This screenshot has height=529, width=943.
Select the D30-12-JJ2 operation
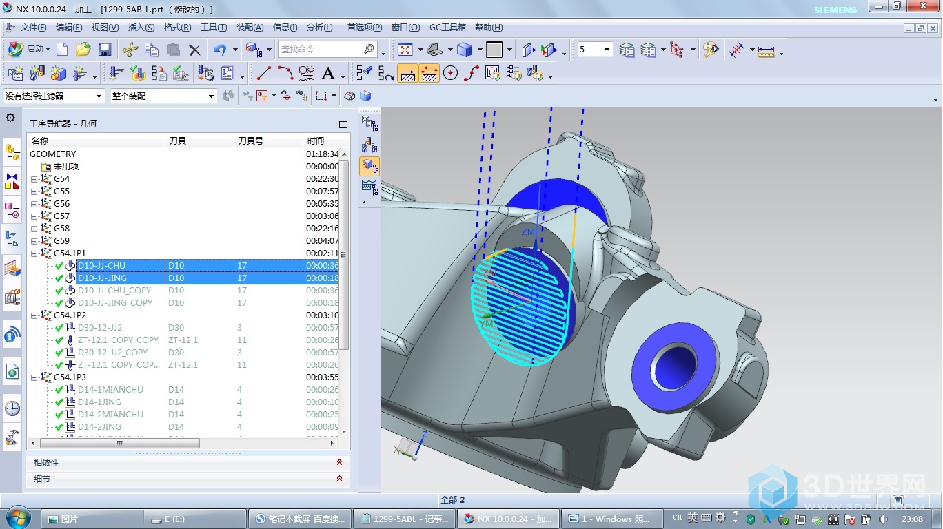[100, 328]
